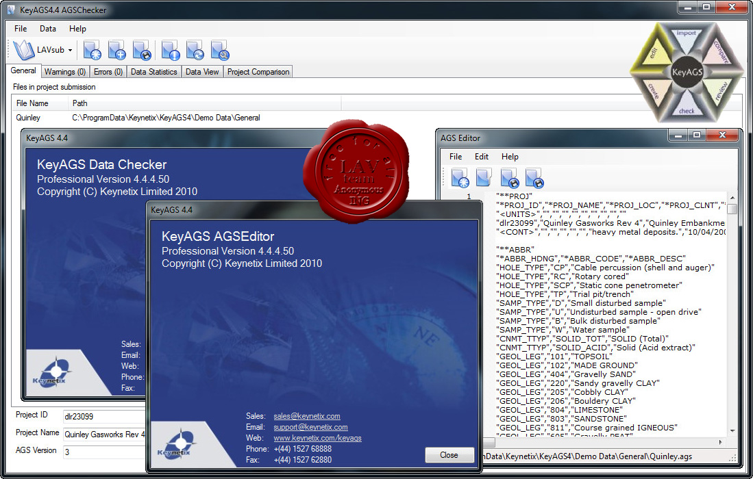Click the AGSChecker title bar application icon
The width and height of the screenshot is (753, 479).
click(x=11, y=10)
